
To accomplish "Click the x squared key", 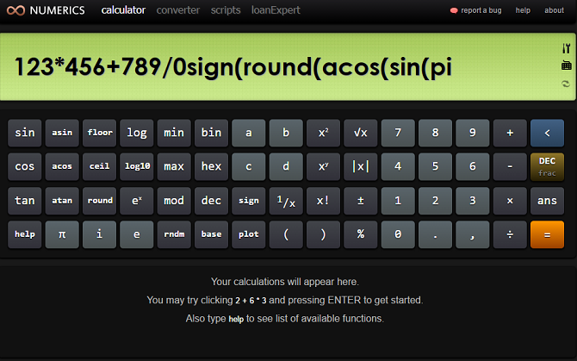I will point(323,133).
